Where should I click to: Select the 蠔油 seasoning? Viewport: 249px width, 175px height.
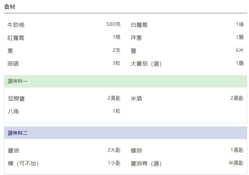point(136,151)
